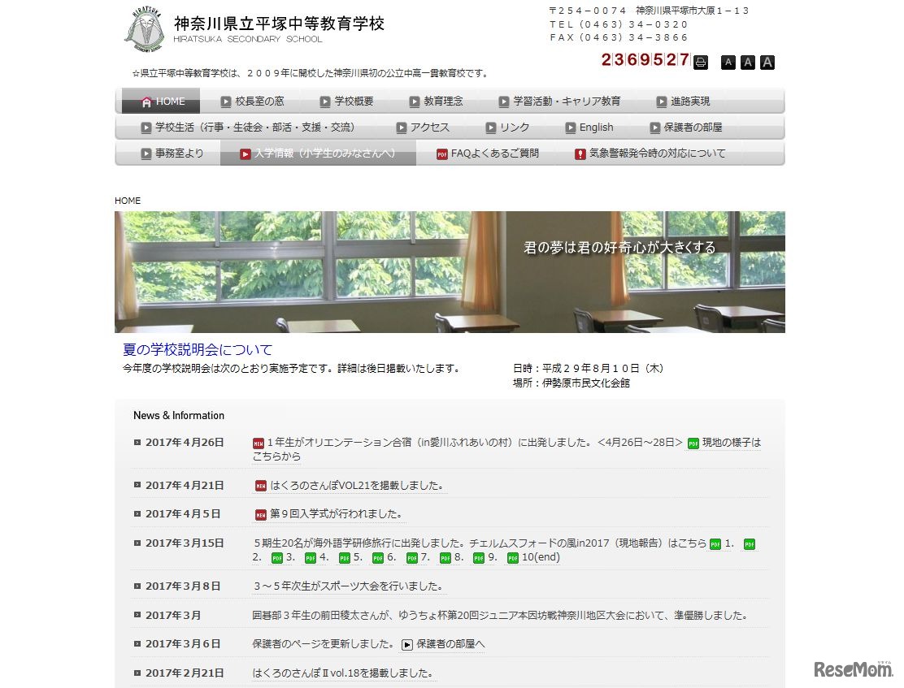Click the red video icon on 入学情報 tab
The image size is (904, 688).
click(x=244, y=154)
